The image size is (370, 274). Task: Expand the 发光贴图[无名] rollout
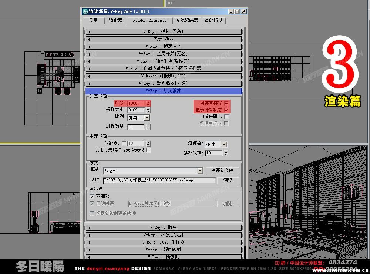click(164, 83)
